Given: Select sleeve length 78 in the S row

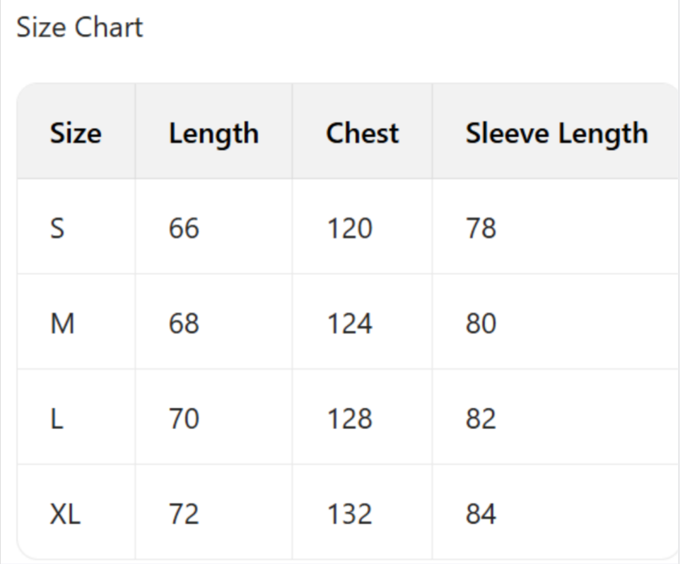Looking at the screenshot, I should click(481, 228).
